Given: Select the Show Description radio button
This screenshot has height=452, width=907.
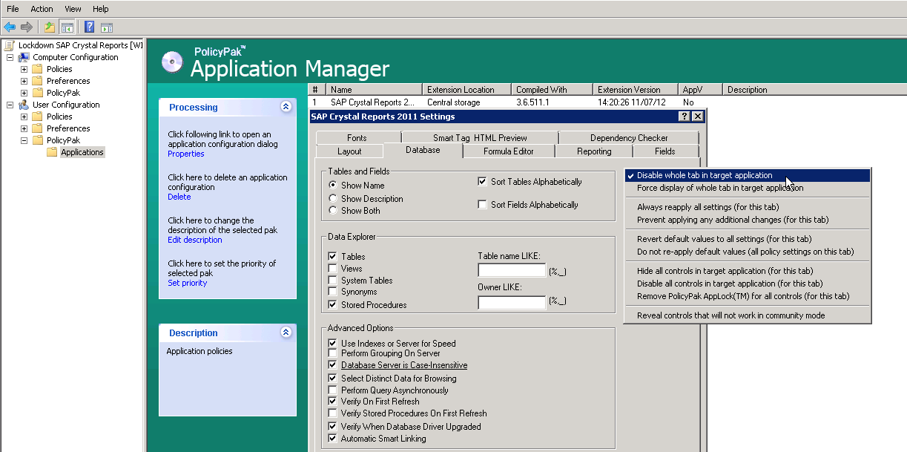Looking at the screenshot, I should [334, 199].
